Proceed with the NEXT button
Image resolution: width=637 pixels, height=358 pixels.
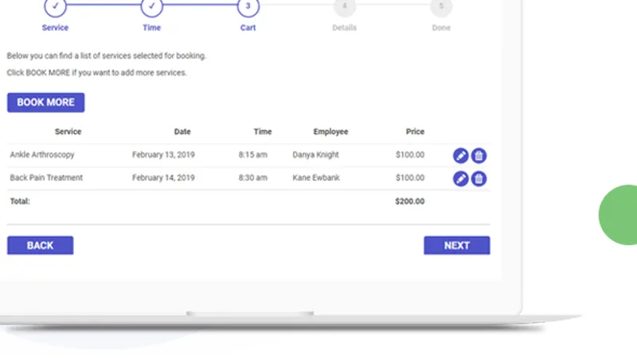pyautogui.click(x=456, y=246)
